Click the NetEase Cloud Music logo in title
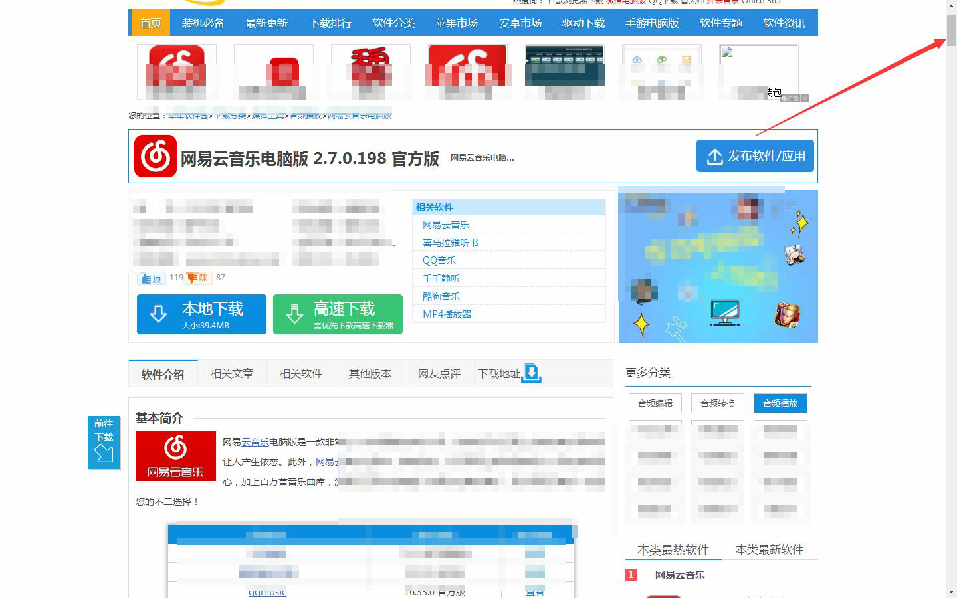 [156, 156]
